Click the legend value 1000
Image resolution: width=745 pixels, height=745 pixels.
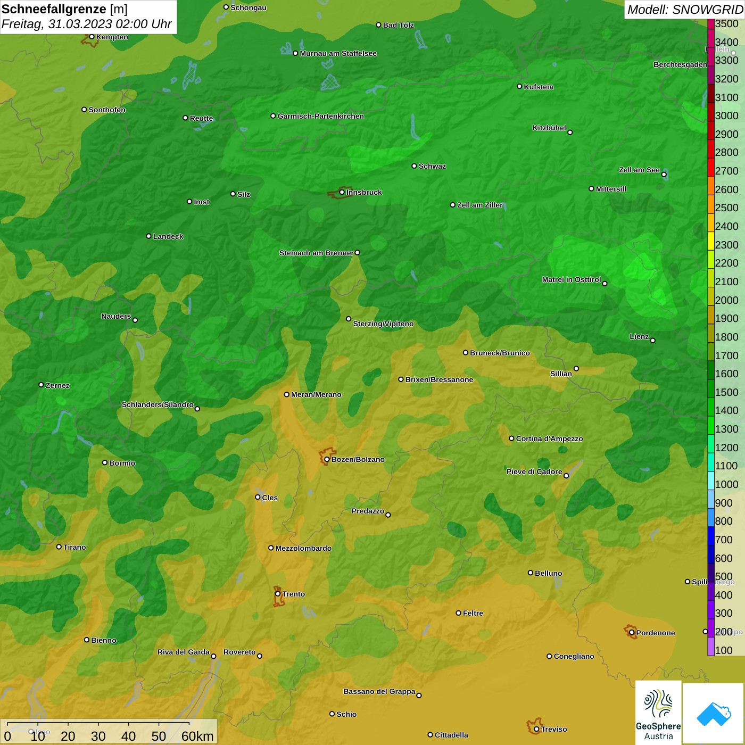[726, 484]
